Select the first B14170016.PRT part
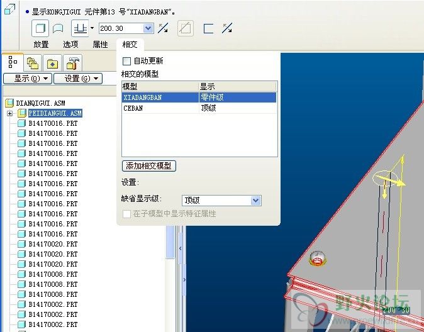The image size is (424, 332). pos(53,123)
